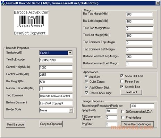The width and height of the screenshot is (161, 138).
Task: Toggle the AutoSize checkbox
Action: 86,77
